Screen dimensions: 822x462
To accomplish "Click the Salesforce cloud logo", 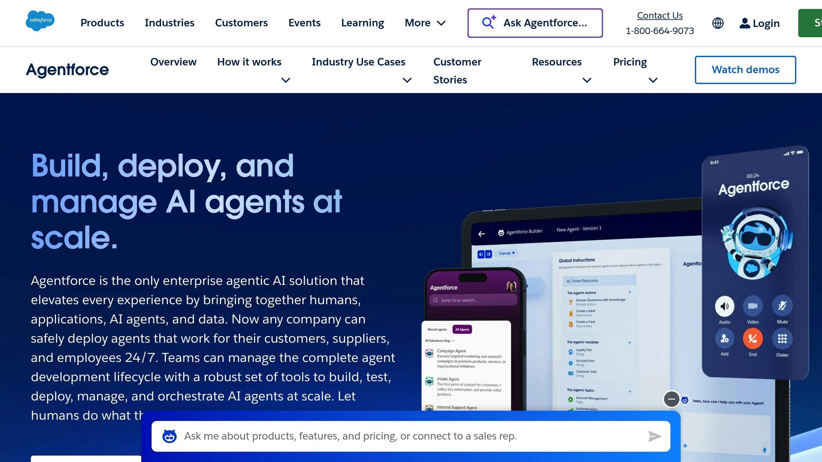I will pyautogui.click(x=40, y=21).
